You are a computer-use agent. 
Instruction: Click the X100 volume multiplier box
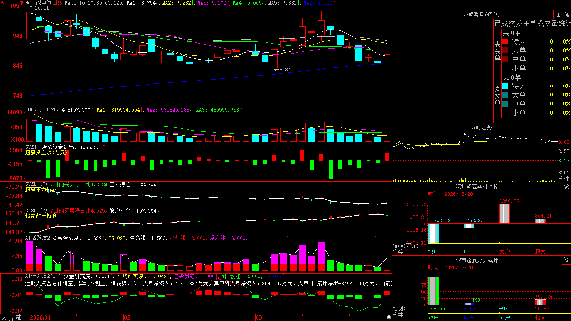pyautogui.click(x=17, y=139)
